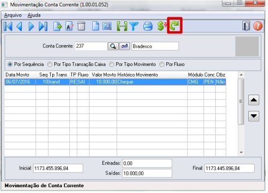The height and width of the screenshot is (193, 268).
Task: Click the printer icon
Action: [x=148, y=27]
